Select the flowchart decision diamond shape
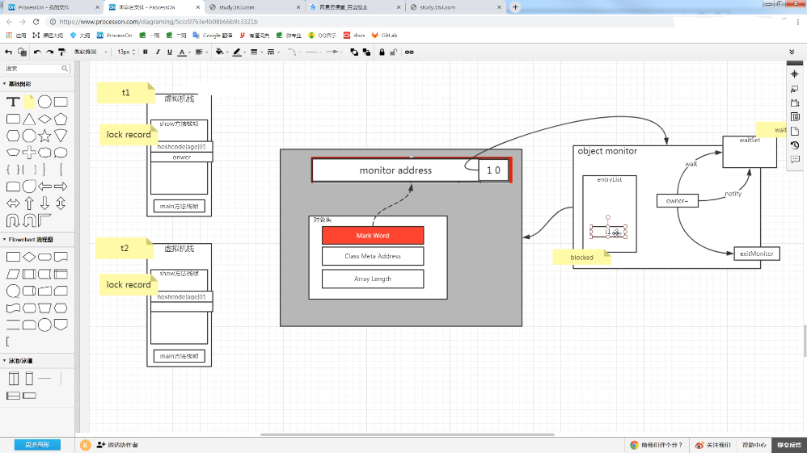This screenshot has height=453, width=807. pyautogui.click(x=29, y=257)
